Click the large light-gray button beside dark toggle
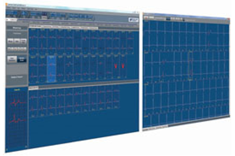Viewport: 235px width, 156px height. [12, 59]
